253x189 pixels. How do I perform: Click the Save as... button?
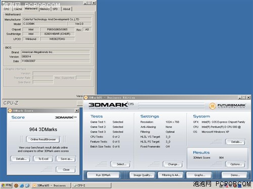coord(66,159)
